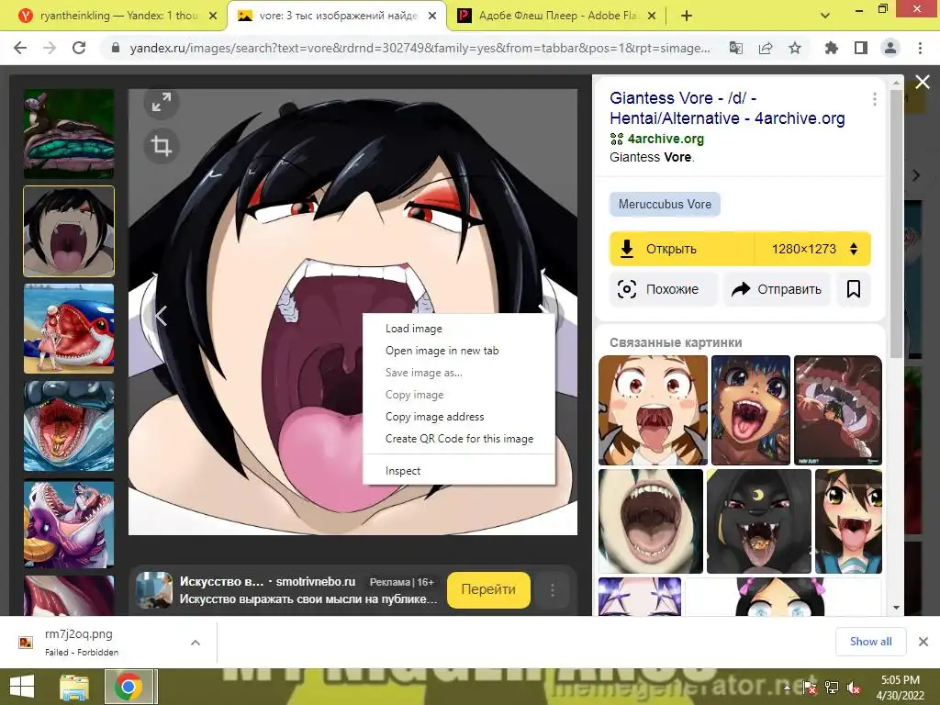The image size is (940, 705).
Task: Open the Chrome profile avatar
Action: 890,48
